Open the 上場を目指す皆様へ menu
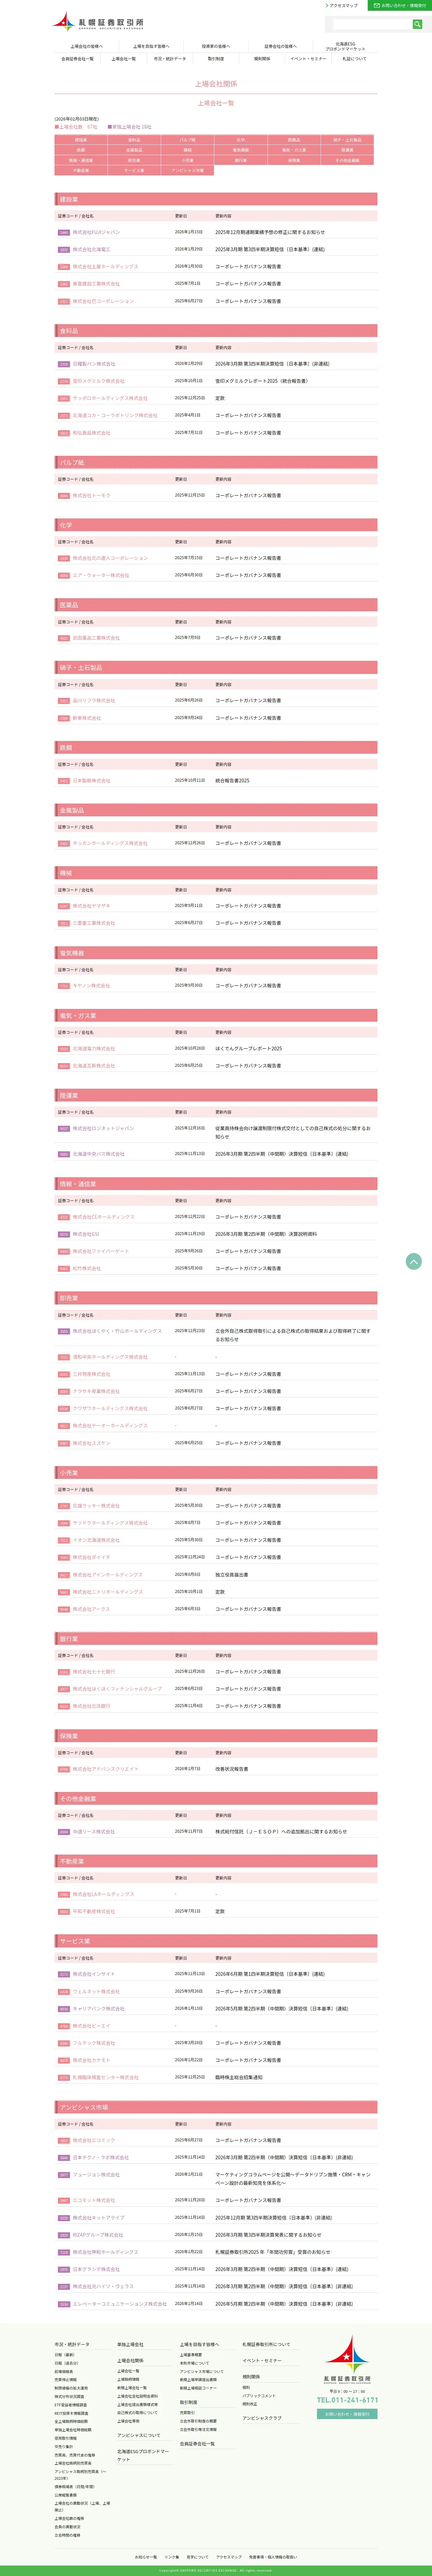432x2576 pixels. (x=151, y=46)
